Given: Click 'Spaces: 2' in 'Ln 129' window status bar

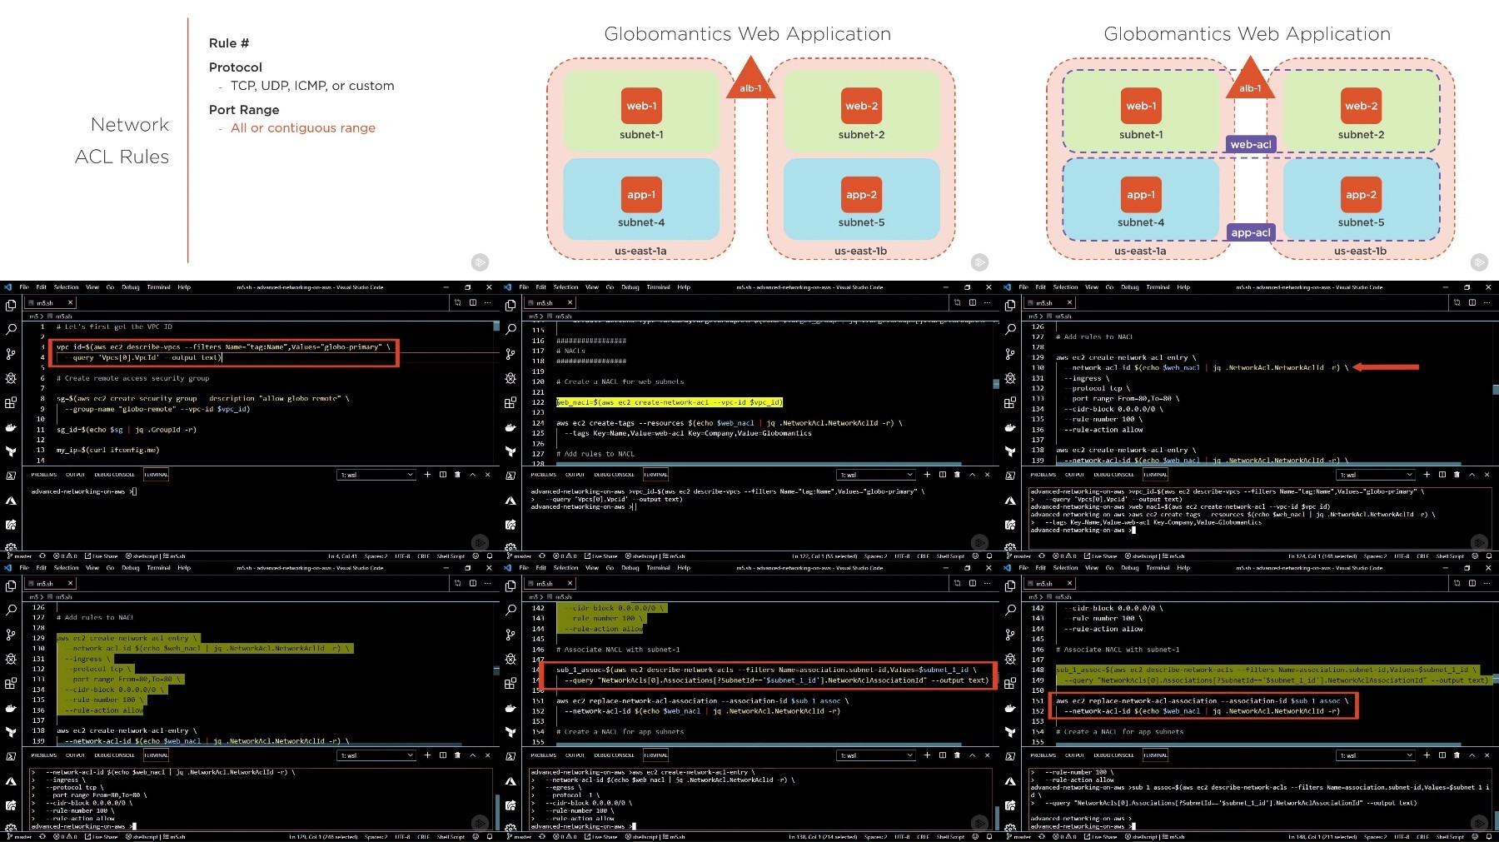Looking at the screenshot, I should [376, 836].
